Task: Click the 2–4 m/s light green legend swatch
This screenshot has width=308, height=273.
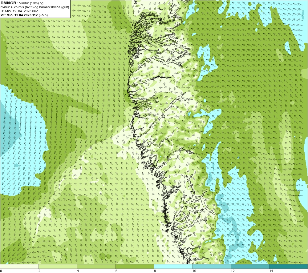Action: tap(58, 266)
